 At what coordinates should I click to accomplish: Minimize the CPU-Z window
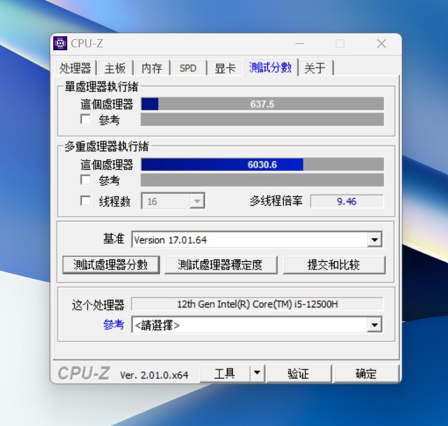click(299, 44)
